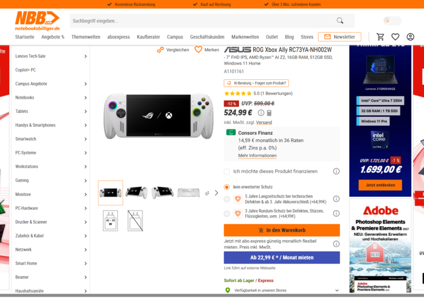This screenshot has width=424, height=298.
Task: Open the shopping cart icon
Action: coord(380,37)
